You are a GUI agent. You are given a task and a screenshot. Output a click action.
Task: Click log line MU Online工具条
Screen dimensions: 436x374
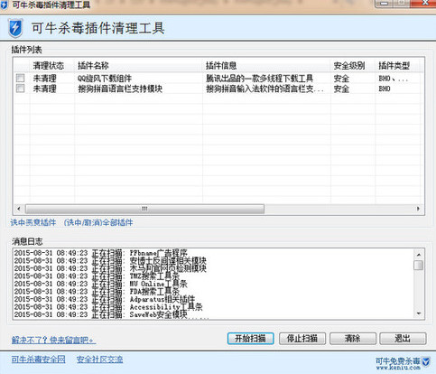coord(101,284)
